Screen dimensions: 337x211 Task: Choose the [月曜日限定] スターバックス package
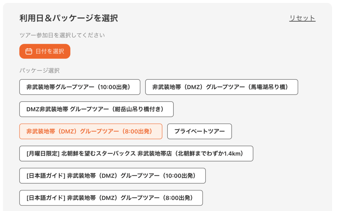tap(136, 154)
